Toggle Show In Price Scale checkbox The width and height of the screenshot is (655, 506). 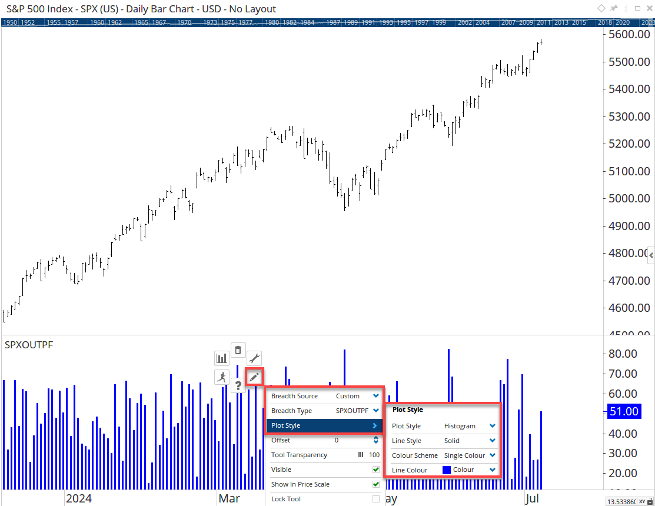[x=376, y=484]
